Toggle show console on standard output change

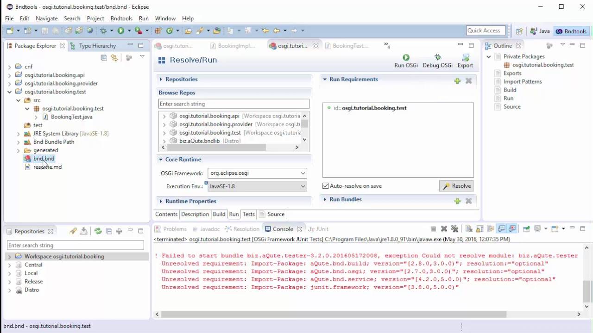[x=501, y=229]
